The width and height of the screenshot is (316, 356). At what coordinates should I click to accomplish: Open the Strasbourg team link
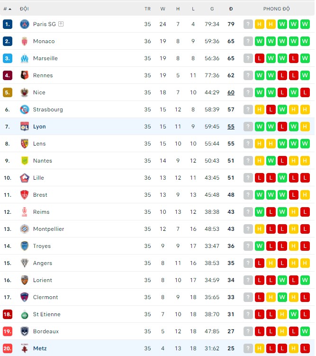point(48,110)
